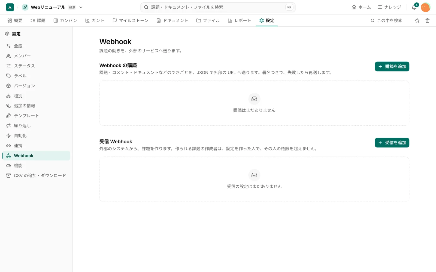Go to ホーム
436x272 pixels.
point(361,7)
